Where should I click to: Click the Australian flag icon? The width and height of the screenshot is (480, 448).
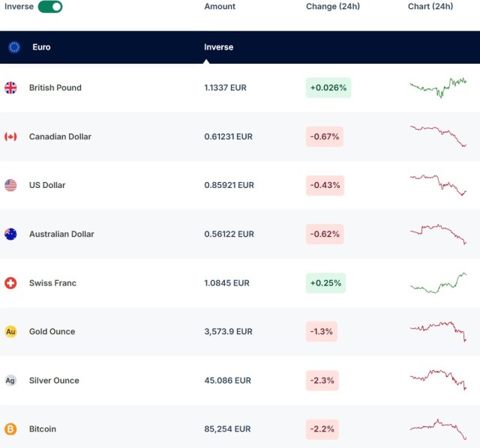(10, 234)
